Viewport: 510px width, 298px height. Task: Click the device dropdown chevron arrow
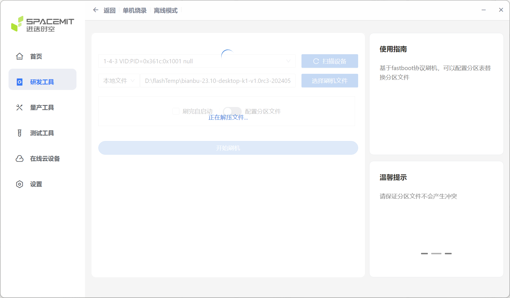[288, 61]
